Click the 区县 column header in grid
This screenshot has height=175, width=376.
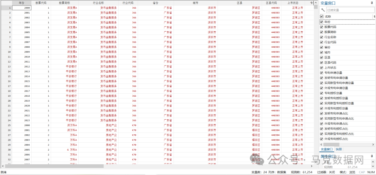(x=240, y=3)
